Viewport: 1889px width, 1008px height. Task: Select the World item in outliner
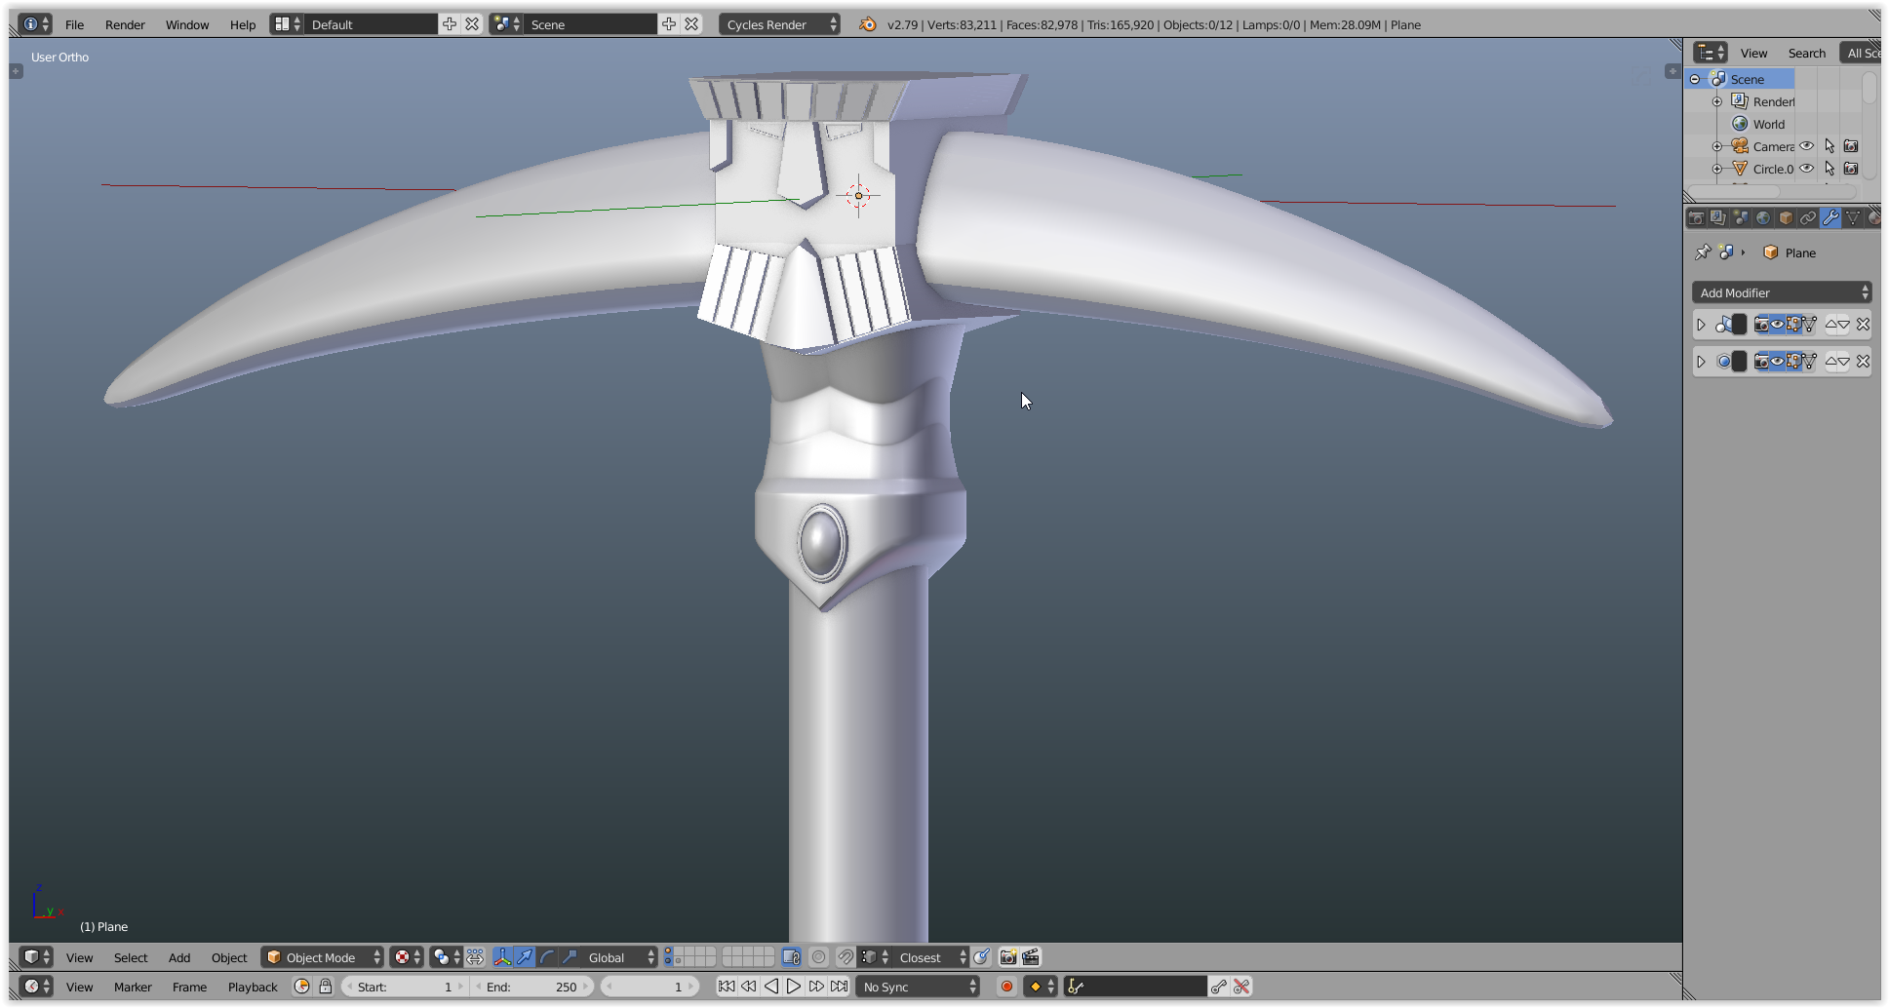click(x=1768, y=124)
